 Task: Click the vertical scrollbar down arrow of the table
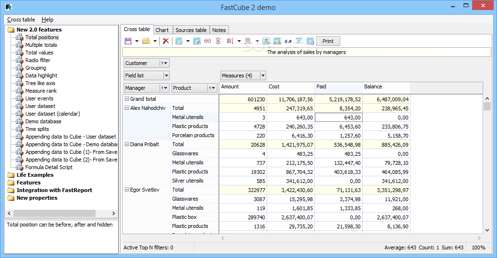pos(487,230)
